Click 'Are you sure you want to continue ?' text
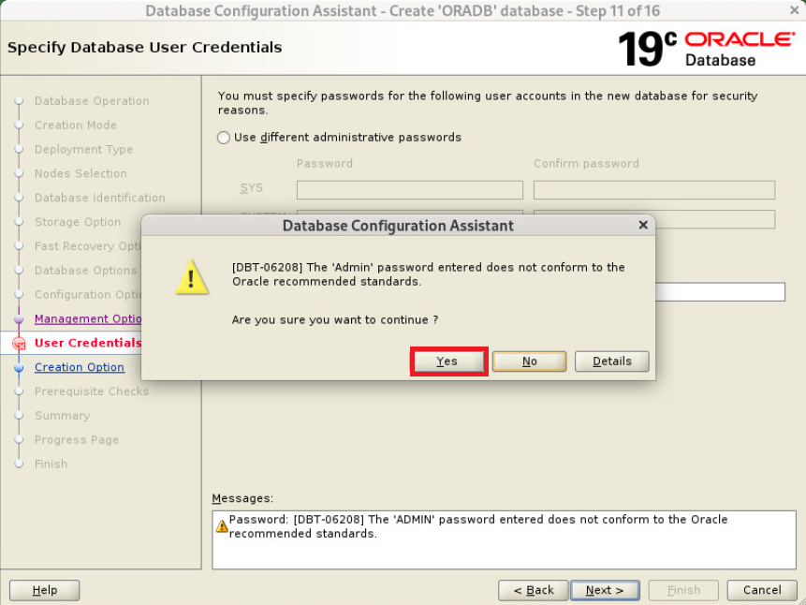This screenshot has height=605, width=806. (334, 320)
